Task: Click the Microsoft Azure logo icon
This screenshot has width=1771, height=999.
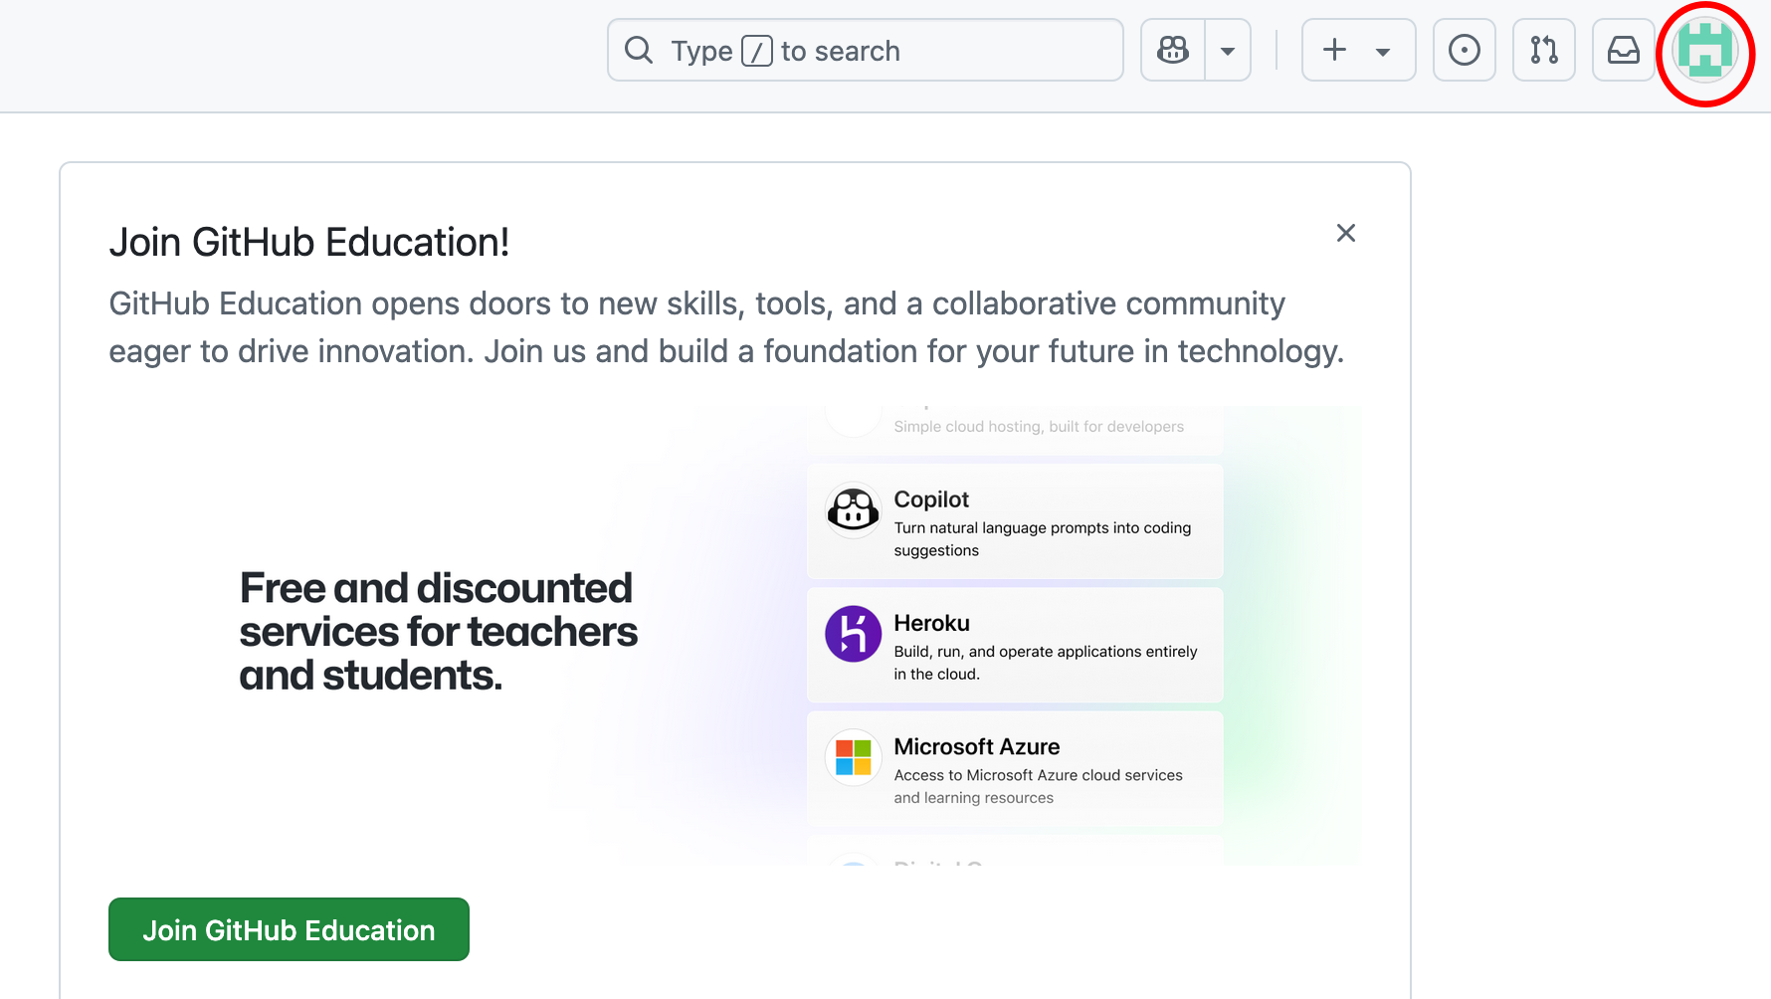Action: tap(853, 757)
